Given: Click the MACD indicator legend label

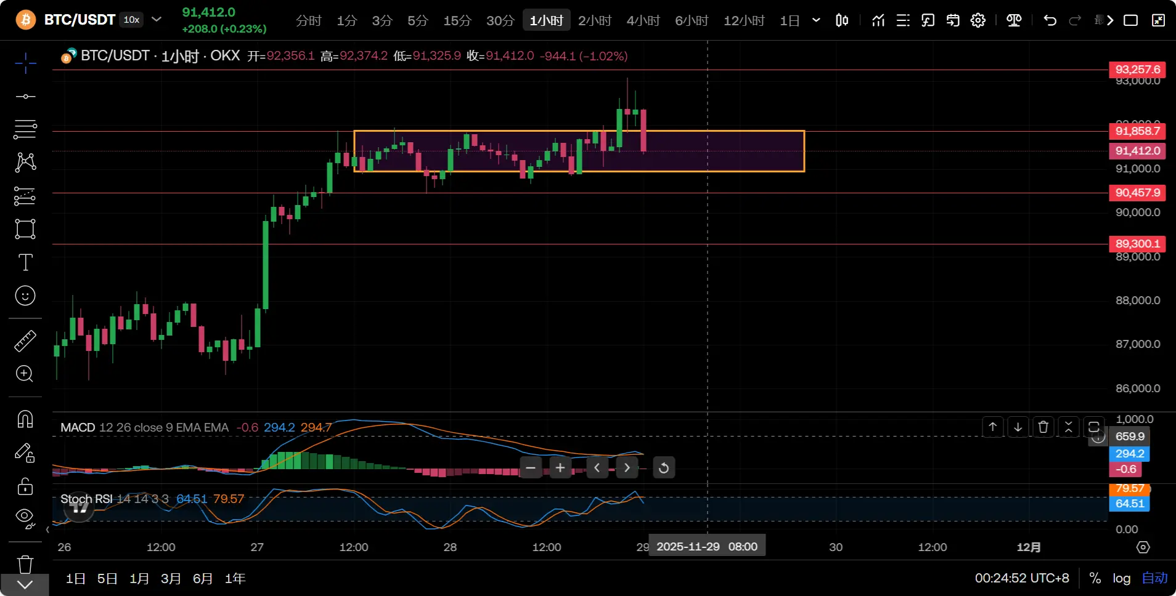Looking at the screenshot, I should tap(78, 427).
